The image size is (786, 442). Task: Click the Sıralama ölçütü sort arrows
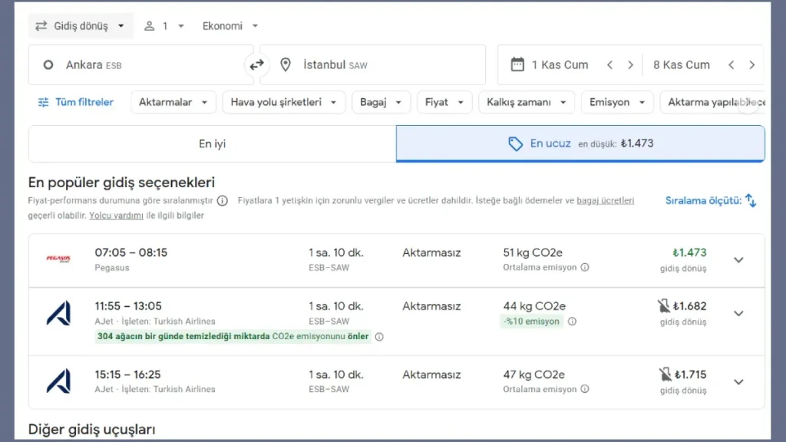751,201
